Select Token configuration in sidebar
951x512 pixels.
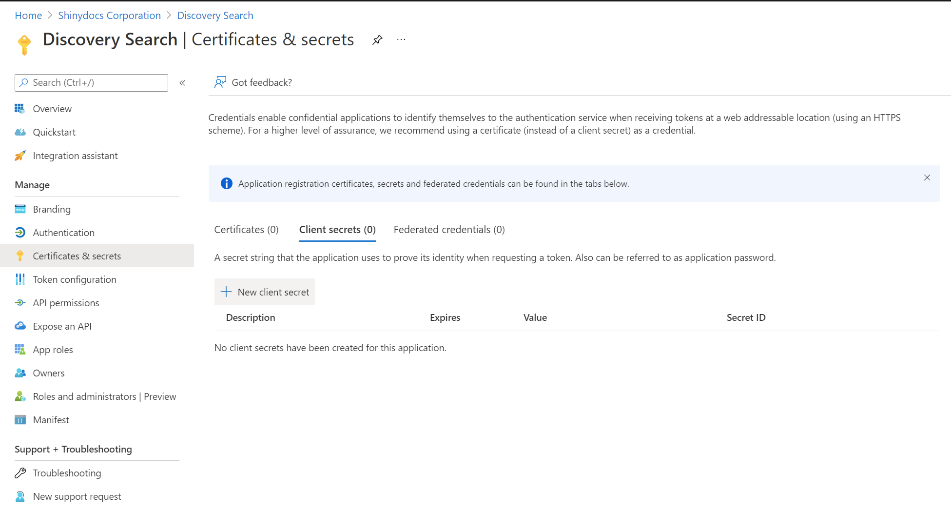click(x=74, y=279)
